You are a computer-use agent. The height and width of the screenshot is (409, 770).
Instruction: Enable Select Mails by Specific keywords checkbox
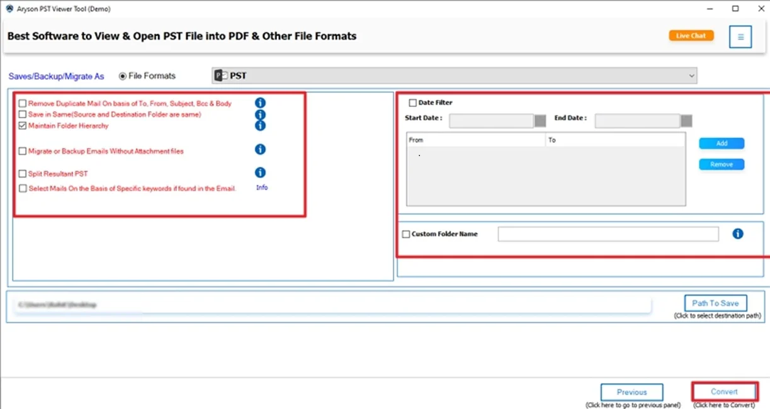(23, 188)
